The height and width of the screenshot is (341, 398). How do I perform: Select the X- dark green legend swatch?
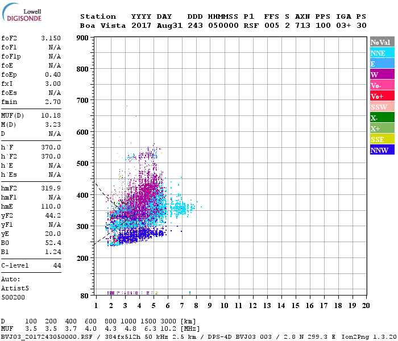point(382,118)
